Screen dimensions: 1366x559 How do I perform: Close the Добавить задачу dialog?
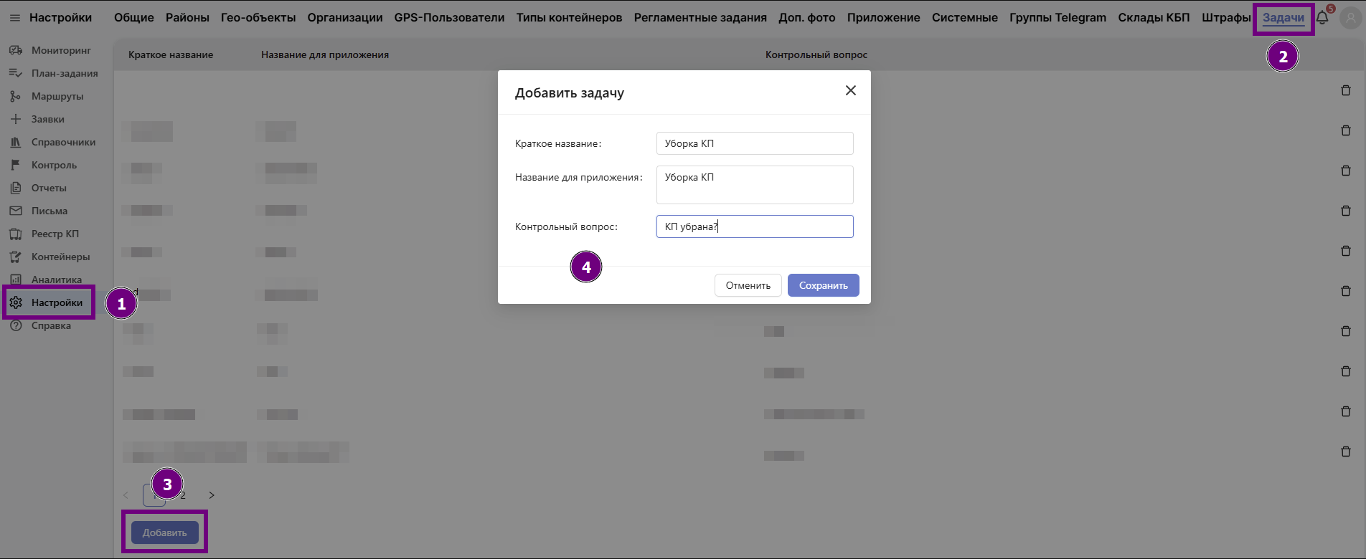click(850, 90)
